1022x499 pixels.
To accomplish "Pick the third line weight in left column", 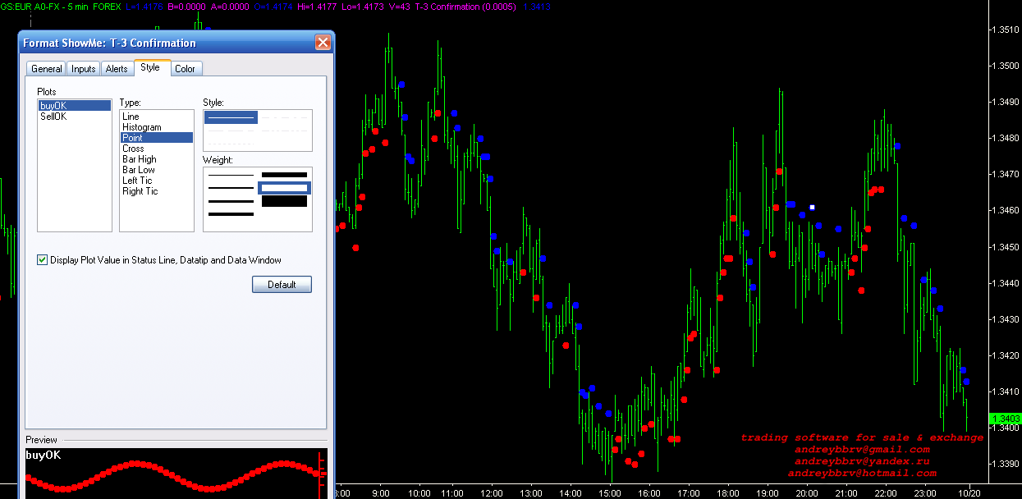I will tap(231, 201).
